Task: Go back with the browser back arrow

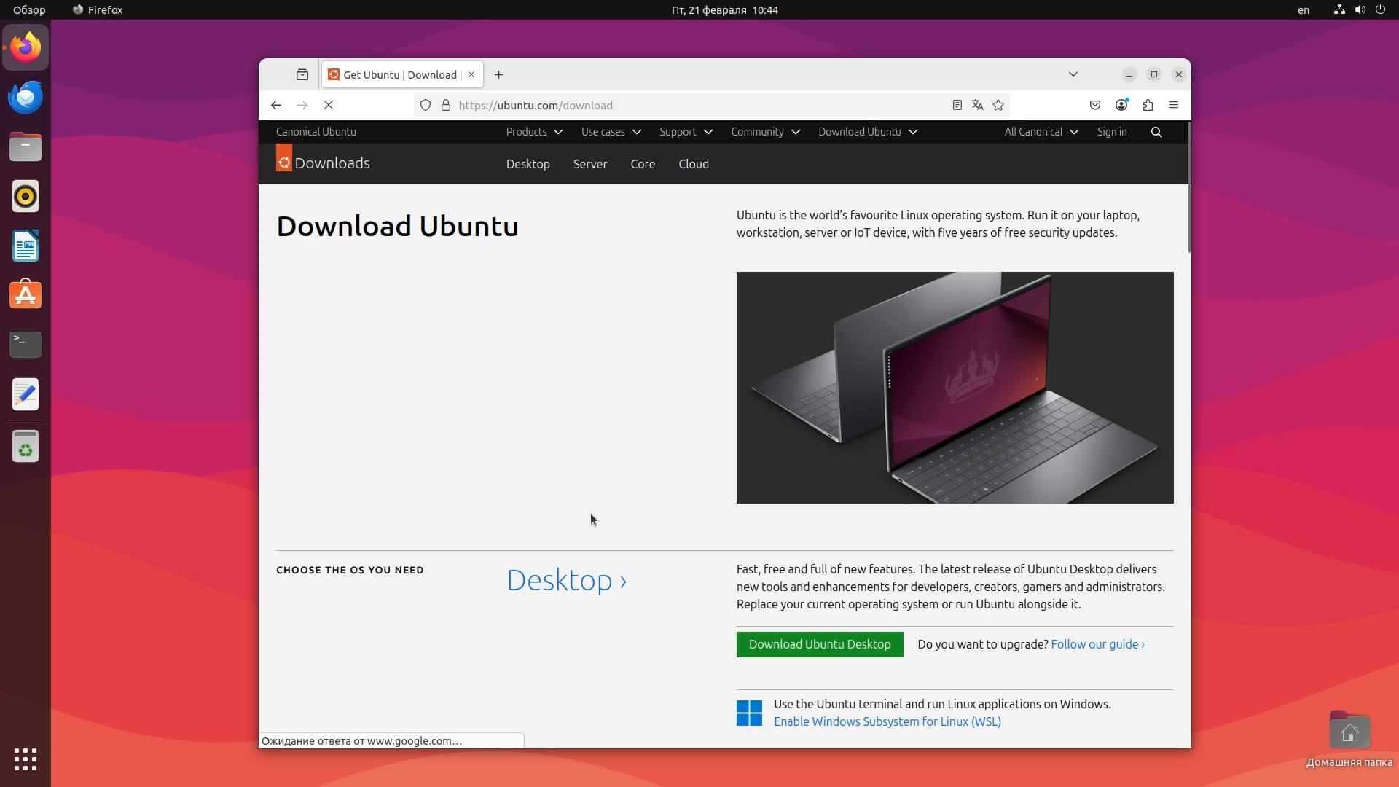Action: 276,105
